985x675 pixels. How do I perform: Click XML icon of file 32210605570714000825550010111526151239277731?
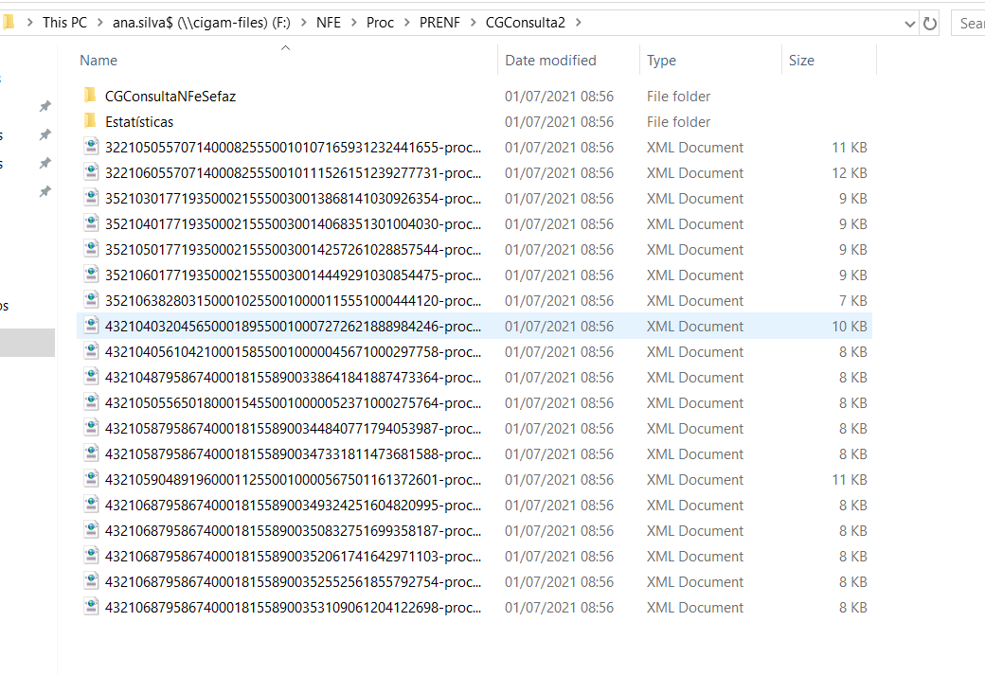[91, 172]
